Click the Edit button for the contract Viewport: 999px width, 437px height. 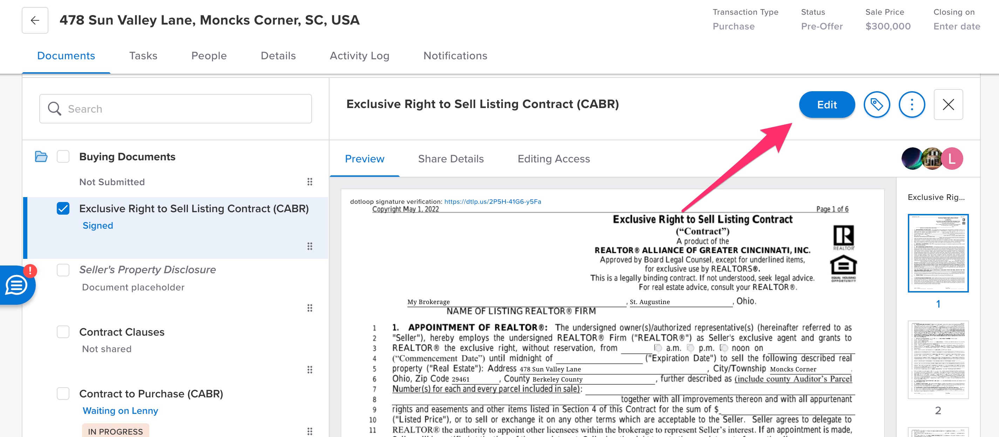[827, 105]
